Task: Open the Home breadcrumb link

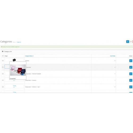Action: [14, 42]
